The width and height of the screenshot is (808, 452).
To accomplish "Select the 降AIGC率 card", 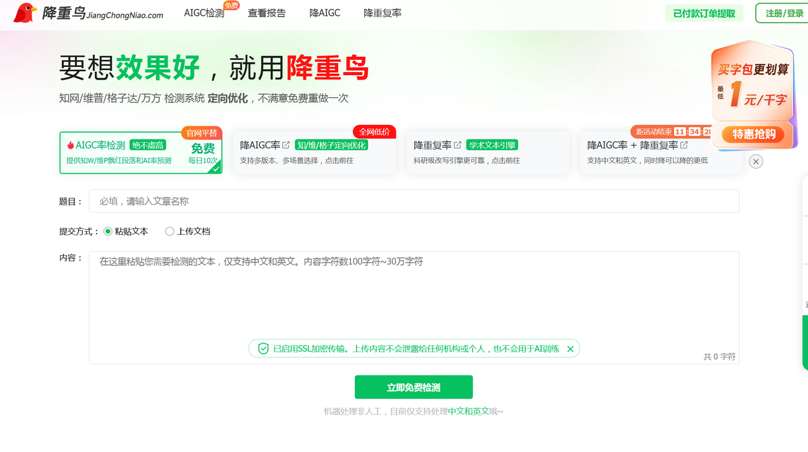I will (314, 152).
